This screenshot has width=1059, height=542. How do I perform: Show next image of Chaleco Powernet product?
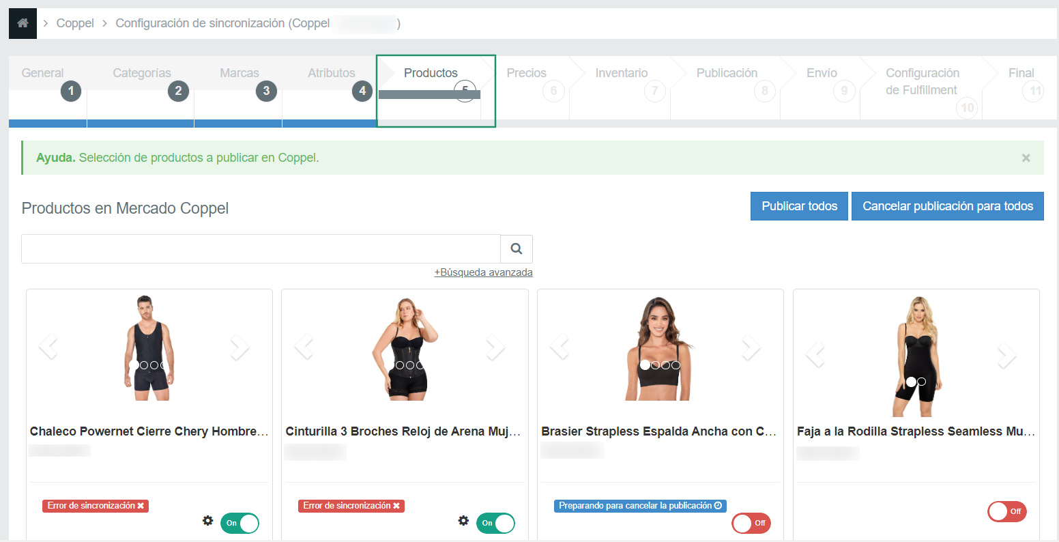pyautogui.click(x=239, y=347)
